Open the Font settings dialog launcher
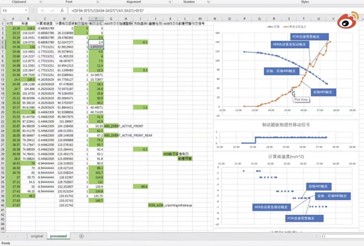Viewport: 364px width, 246px height. [x=97, y=2]
